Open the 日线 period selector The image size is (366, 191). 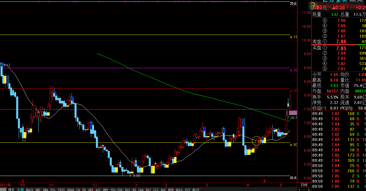pyautogui.click(x=304, y=185)
